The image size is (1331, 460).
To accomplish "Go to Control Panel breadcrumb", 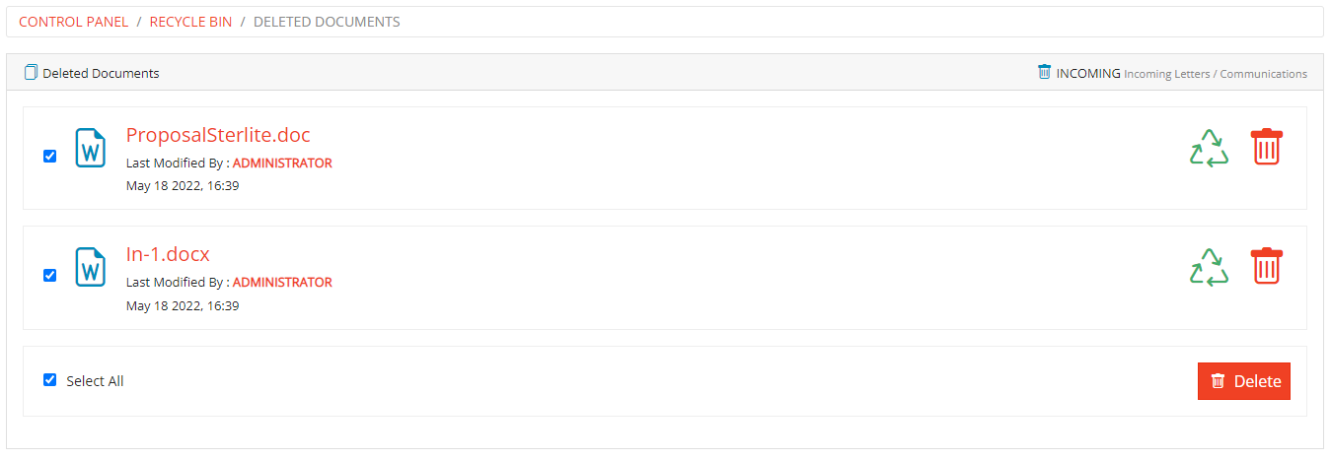I will point(73,22).
